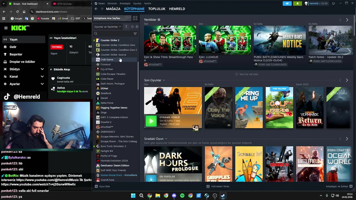This screenshot has width=356, height=200.
Task: Show hidden system tray icons
Action: [321, 196]
